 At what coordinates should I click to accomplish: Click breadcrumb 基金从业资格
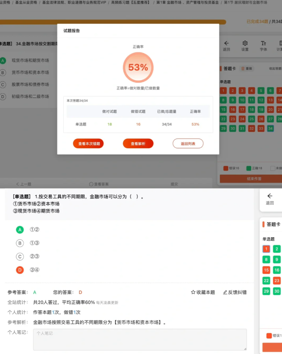coord(26,2)
